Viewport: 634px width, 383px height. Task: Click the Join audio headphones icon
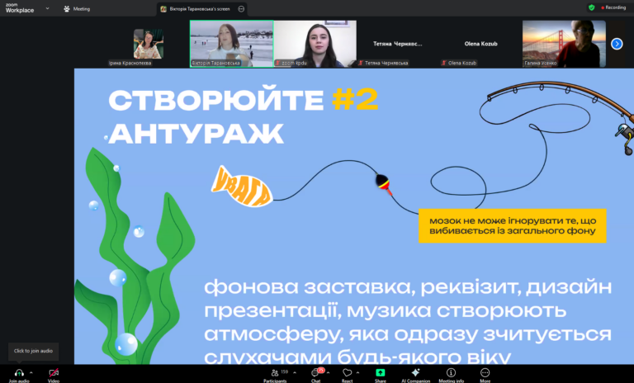19,373
